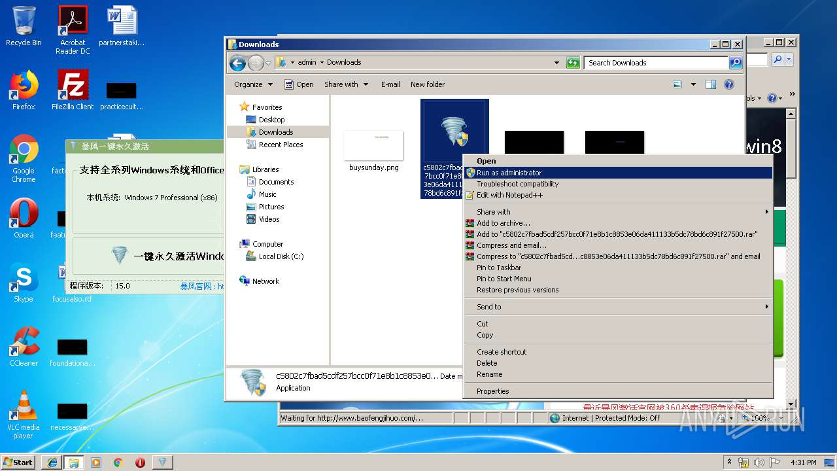837x471 pixels.
Task: Open recent pages dropdown beside Forward arrow
Action: (x=268, y=63)
